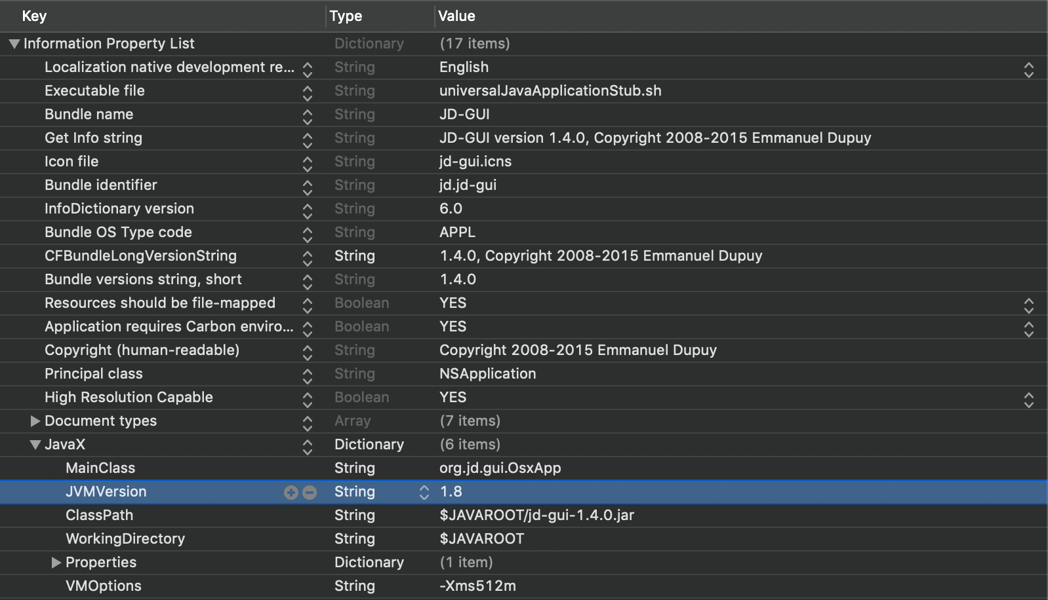
Task: Expand the Properties dictionary
Action: [56, 563]
